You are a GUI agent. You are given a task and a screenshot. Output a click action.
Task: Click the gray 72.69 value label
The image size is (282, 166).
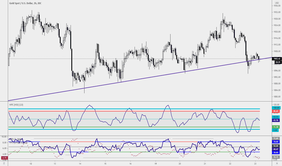(276, 139)
